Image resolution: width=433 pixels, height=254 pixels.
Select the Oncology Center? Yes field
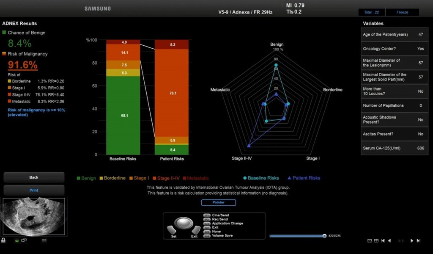(x=395, y=49)
